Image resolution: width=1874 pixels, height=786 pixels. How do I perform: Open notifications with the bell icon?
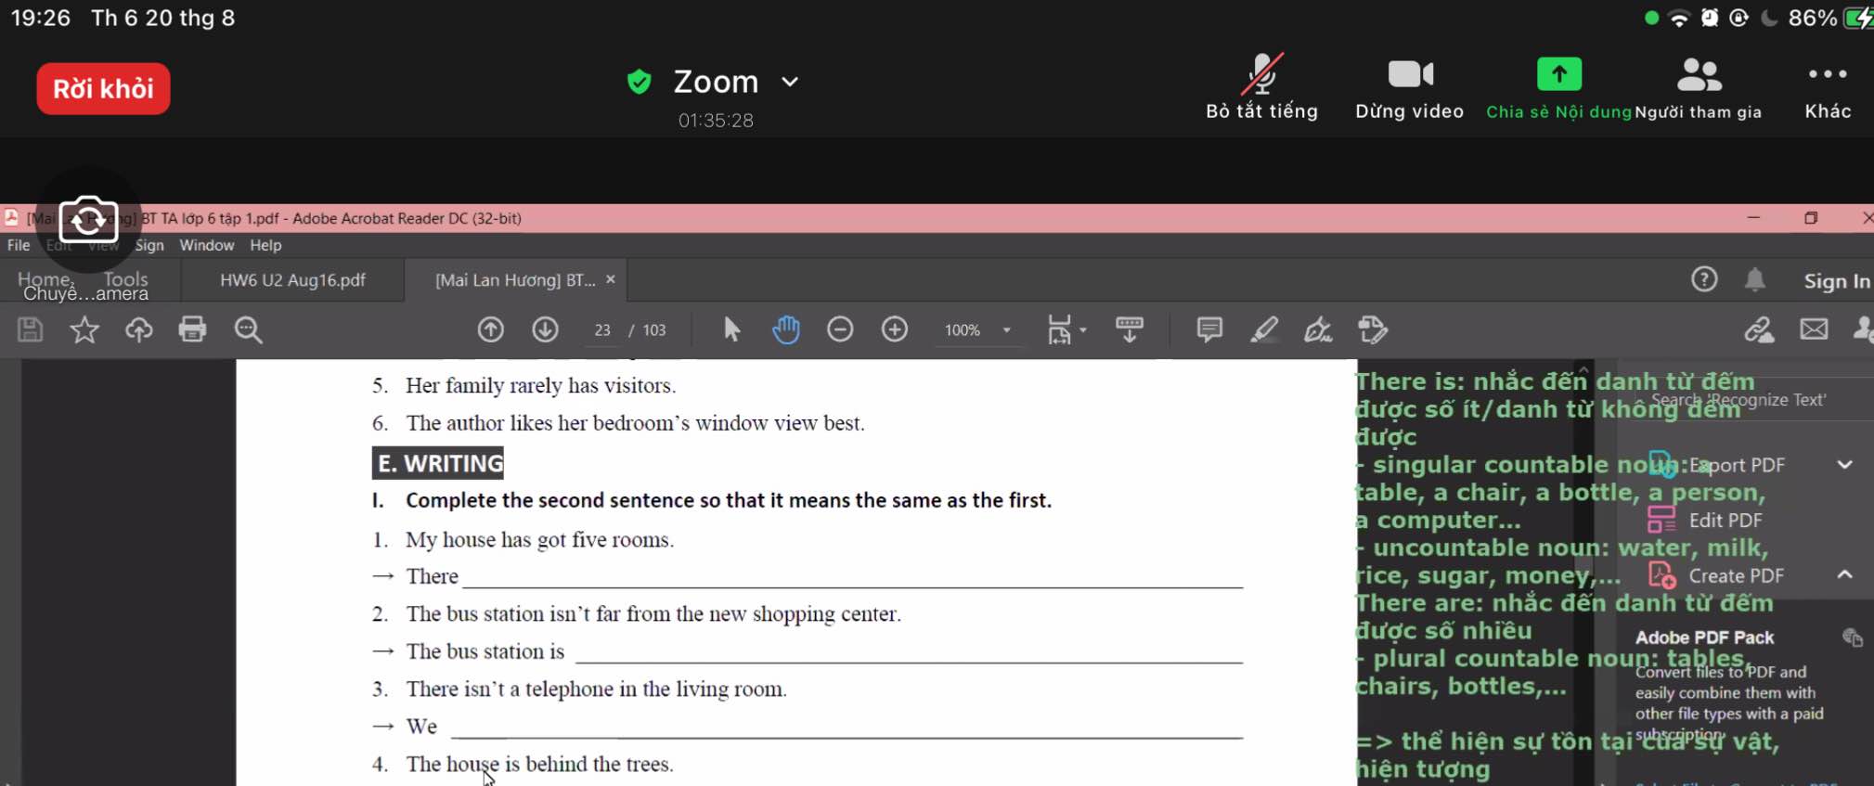click(1754, 279)
